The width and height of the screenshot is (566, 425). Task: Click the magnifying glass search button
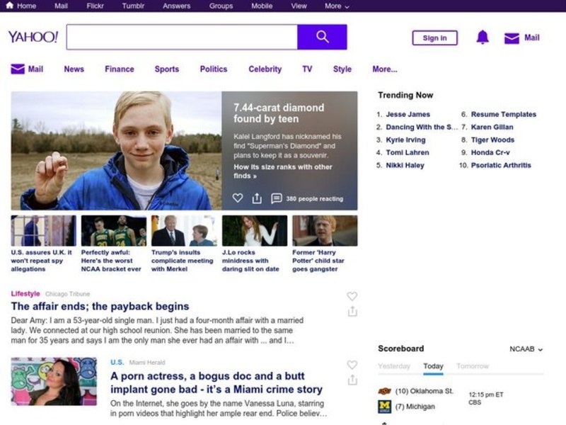click(x=322, y=37)
